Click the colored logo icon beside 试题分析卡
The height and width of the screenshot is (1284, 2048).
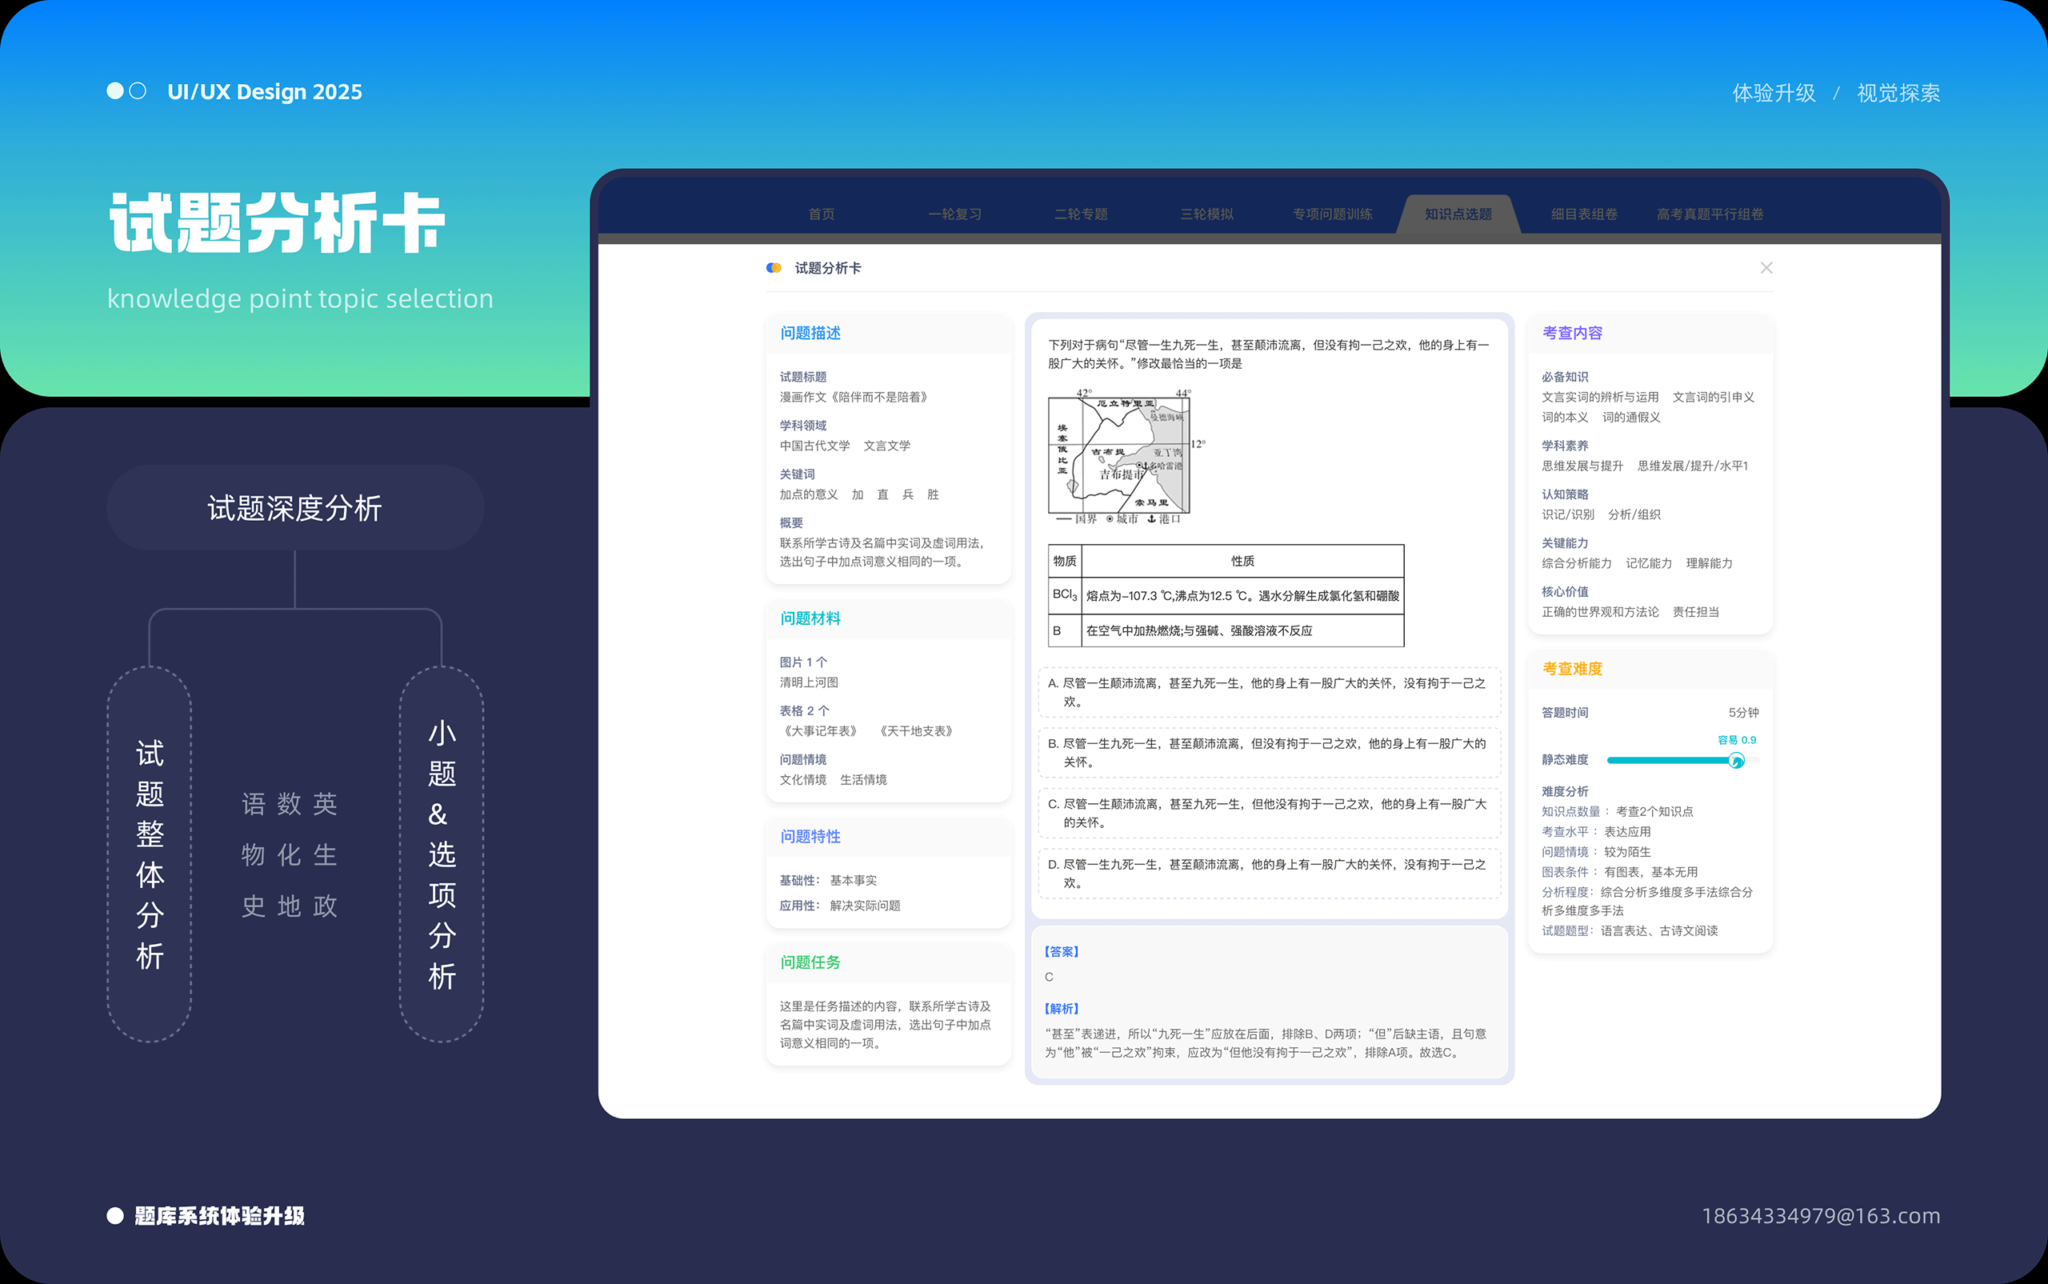(774, 268)
